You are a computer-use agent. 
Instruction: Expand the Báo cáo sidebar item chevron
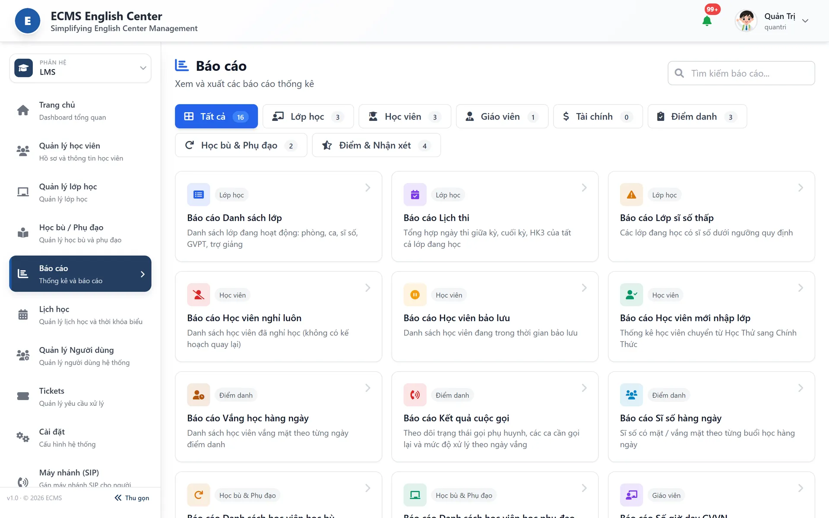[x=142, y=274]
